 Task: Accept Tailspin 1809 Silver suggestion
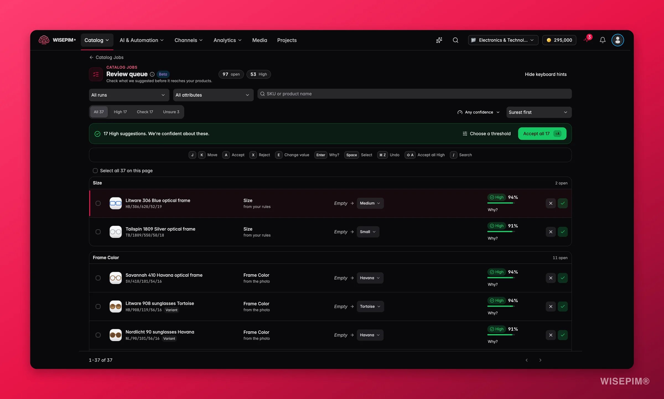[x=563, y=232]
